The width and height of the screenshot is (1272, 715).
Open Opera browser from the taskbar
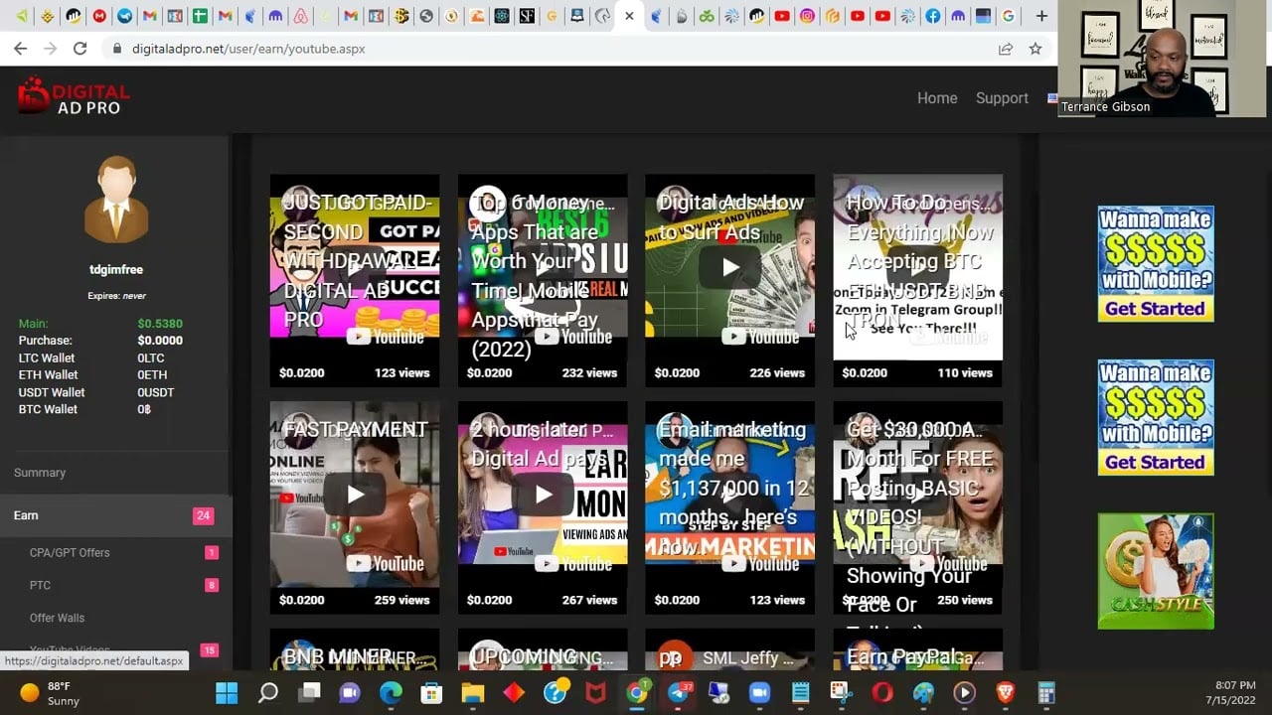coord(882,692)
